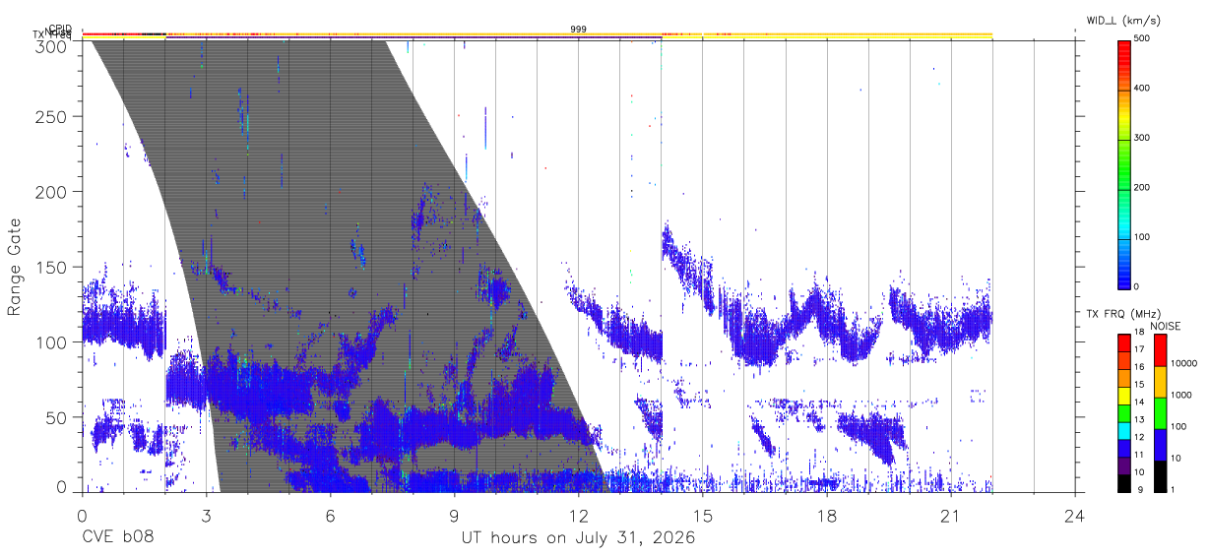Click the green middle of WID colorbar
Screen dimensions: 1209x558
(1123, 163)
